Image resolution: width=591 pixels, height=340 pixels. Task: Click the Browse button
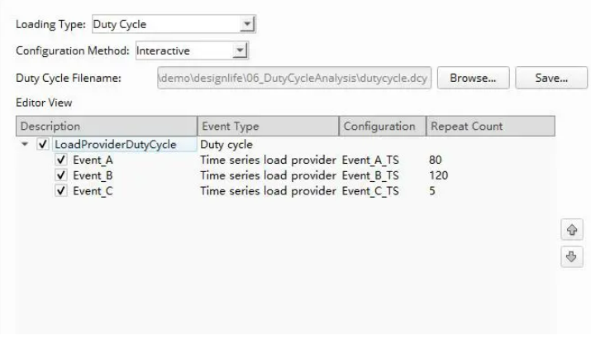tap(472, 79)
